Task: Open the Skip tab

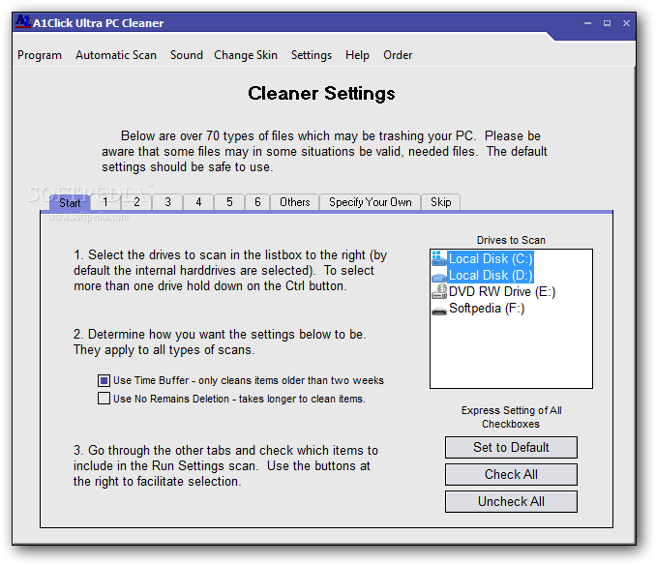Action: 440,202
